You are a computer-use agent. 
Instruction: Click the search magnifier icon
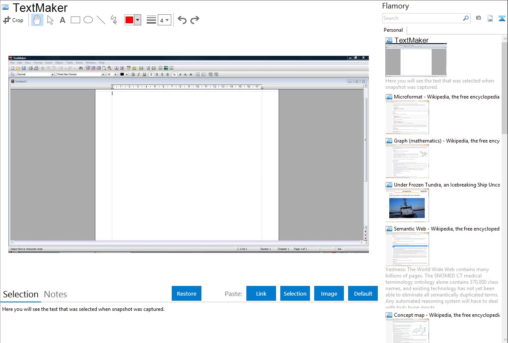pyautogui.click(x=466, y=18)
